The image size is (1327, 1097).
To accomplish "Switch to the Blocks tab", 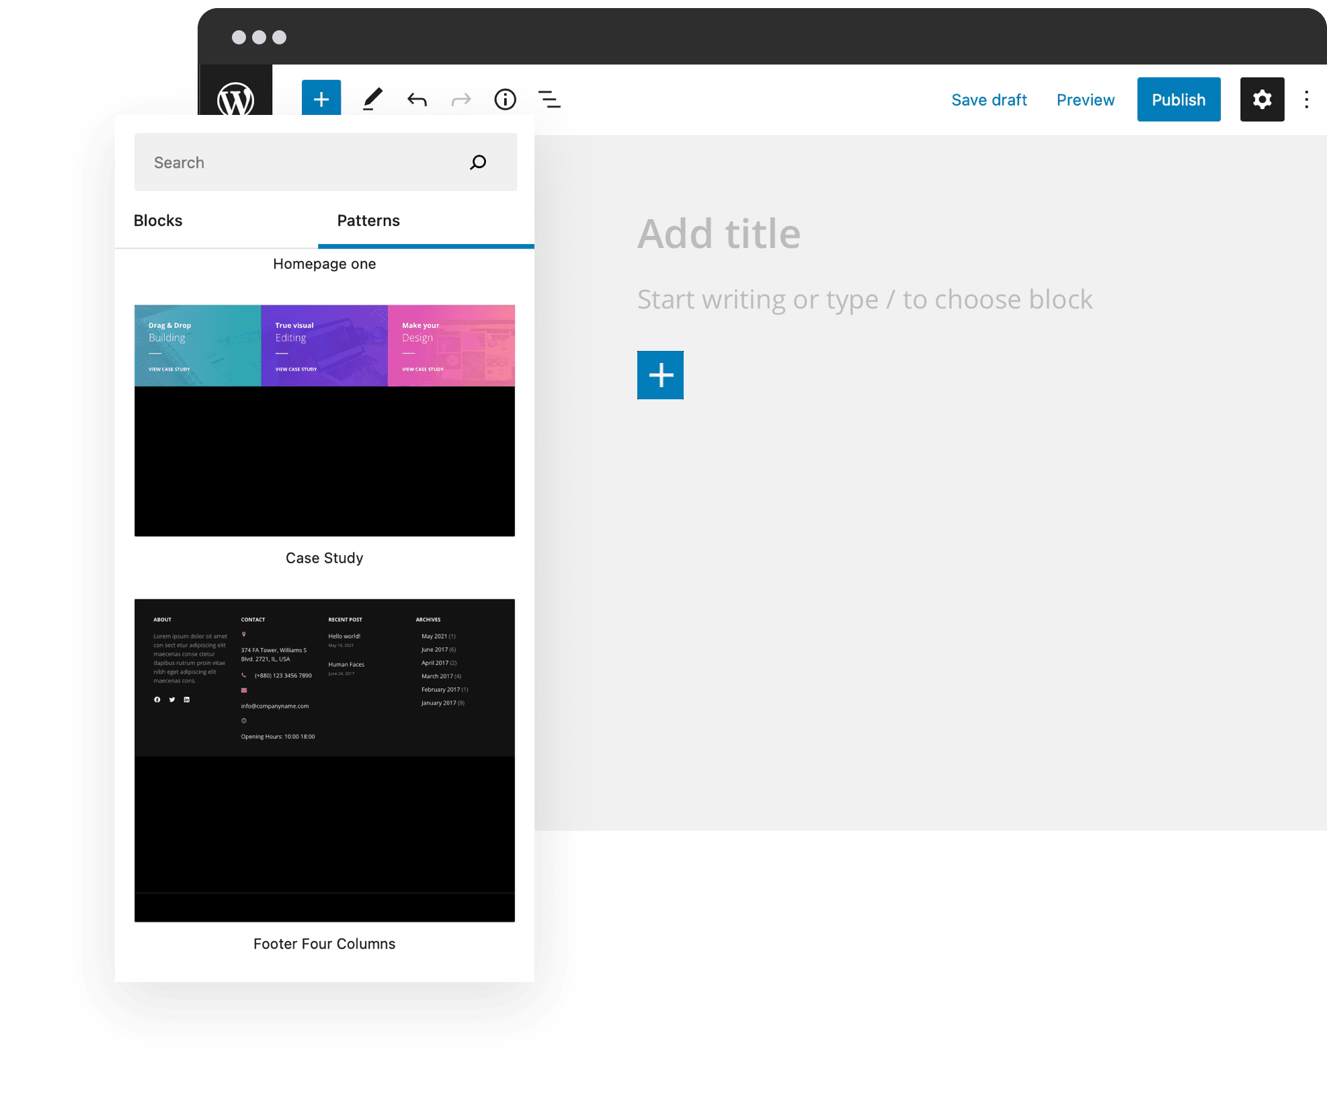I will 158,220.
